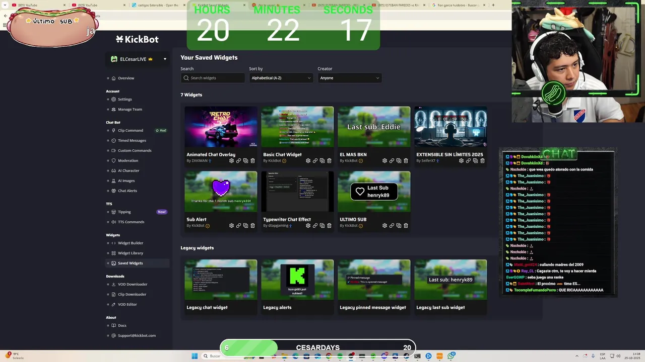Viewport: 645px width, 362px height.
Task: Copy link of EL MAS BKN widget
Action: pos(392,161)
